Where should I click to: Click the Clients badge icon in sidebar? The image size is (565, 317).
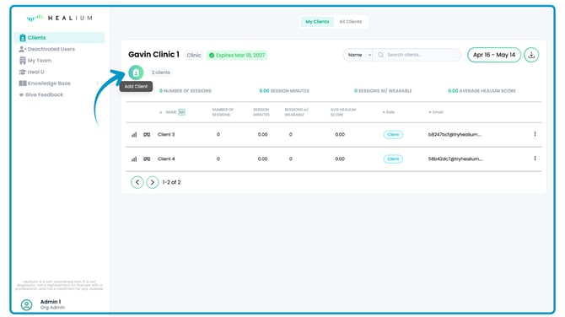(x=22, y=37)
